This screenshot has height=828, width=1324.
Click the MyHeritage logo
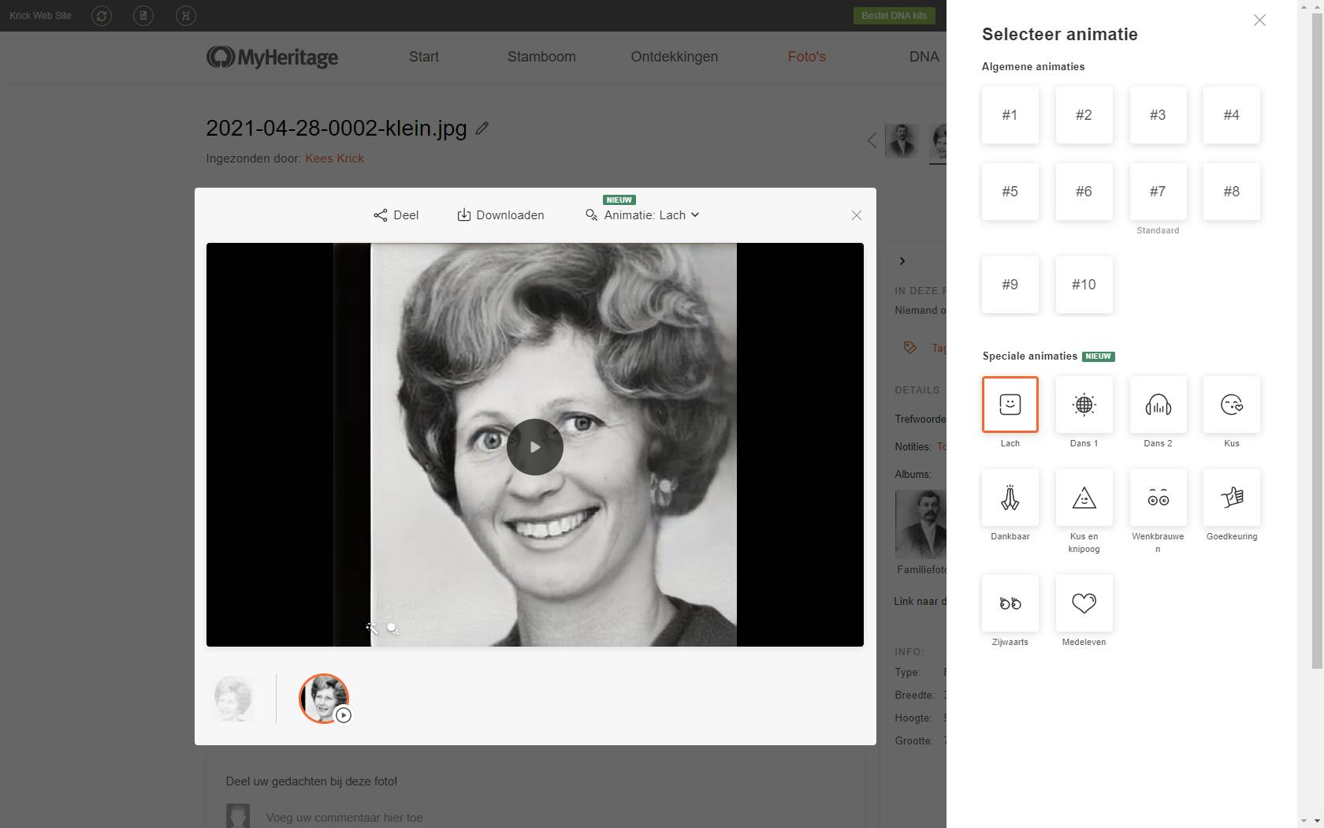tap(272, 57)
